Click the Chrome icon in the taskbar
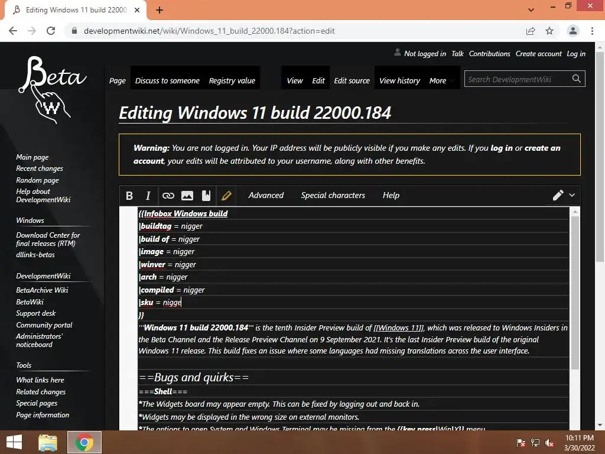Viewport: 605px width, 454px height. [x=84, y=442]
